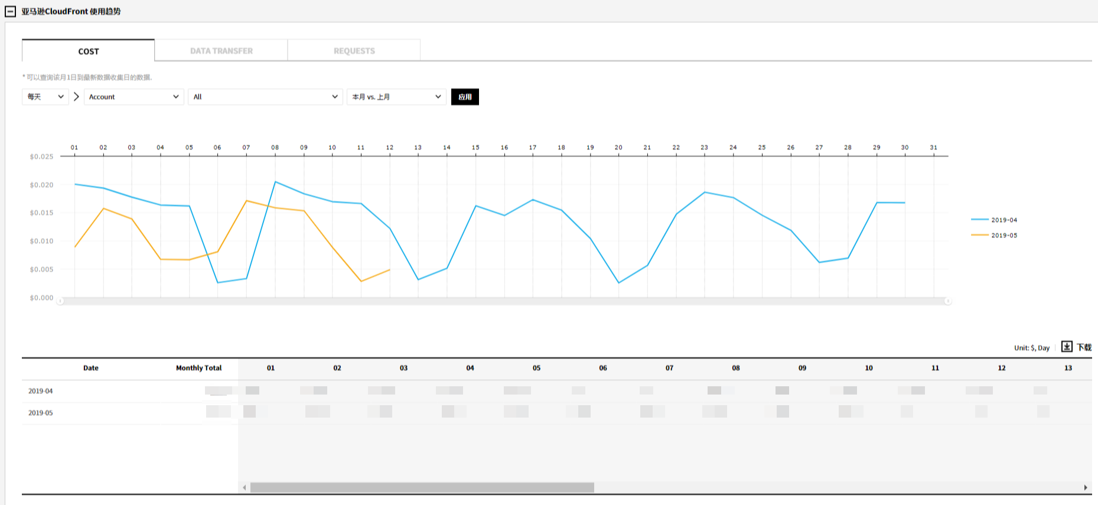Collapse the 亚马逊CloudFront 使用趋势 section
This screenshot has width=1098, height=505.
pyautogui.click(x=10, y=11)
